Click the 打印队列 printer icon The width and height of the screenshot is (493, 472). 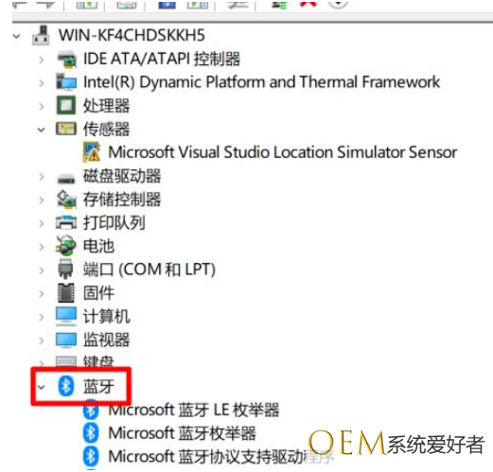[x=66, y=222]
